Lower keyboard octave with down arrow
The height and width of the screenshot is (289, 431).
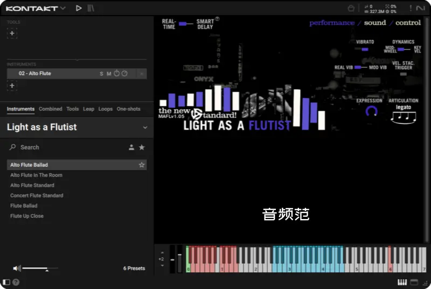point(162,265)
